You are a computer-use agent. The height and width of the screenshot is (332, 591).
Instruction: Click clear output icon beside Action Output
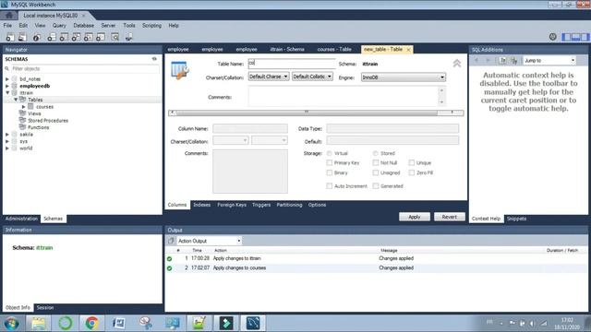tap(171, 241)
